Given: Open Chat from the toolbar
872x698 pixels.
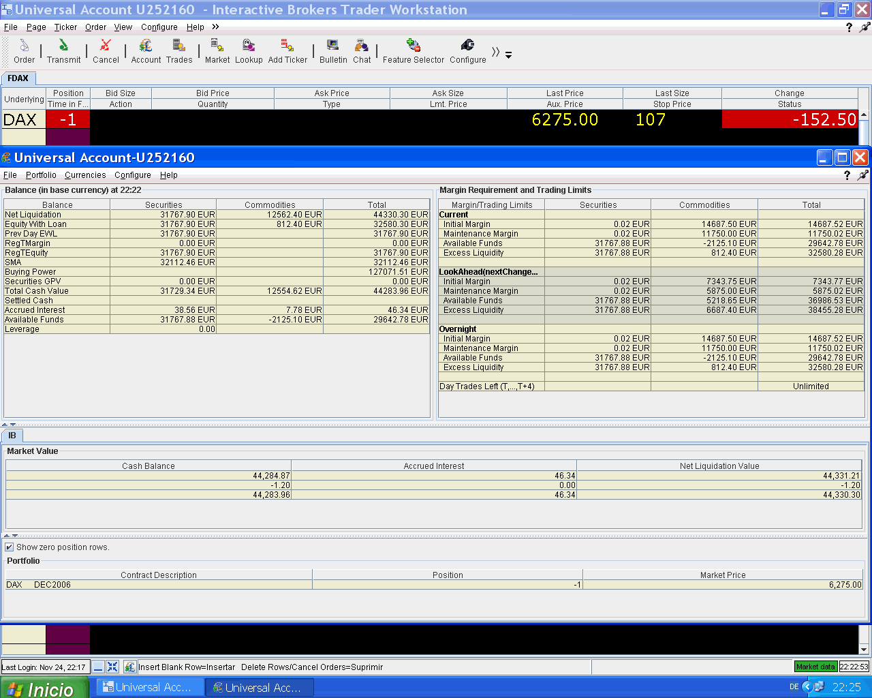Looking at the screenshot, I should 362,51.
